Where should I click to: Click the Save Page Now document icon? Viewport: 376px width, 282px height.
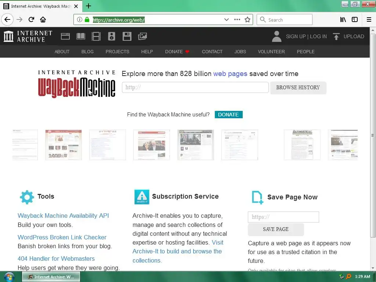(x=257, y=197)
